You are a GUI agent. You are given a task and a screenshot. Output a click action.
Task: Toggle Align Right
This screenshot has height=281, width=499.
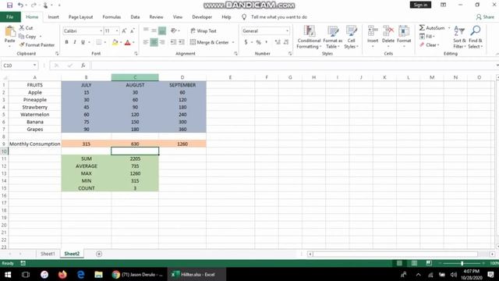pyautogui.click(x=162, y=42)
